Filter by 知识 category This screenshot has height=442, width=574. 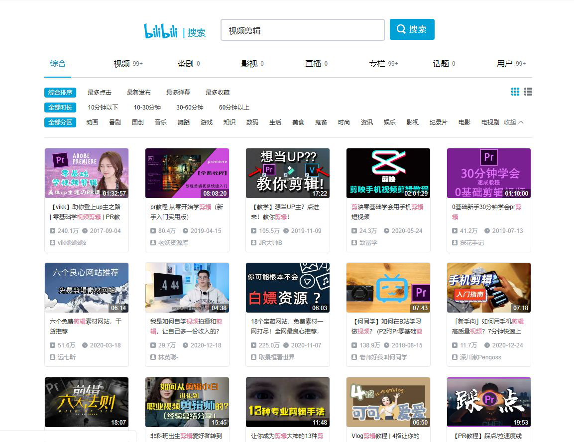[x=229, y=122]
